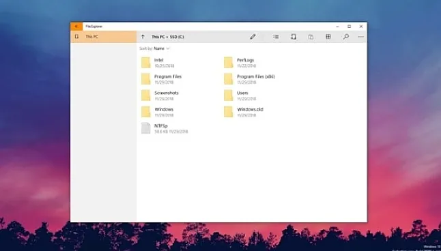Open the PerfLogs folder

[x=240, y=63]
